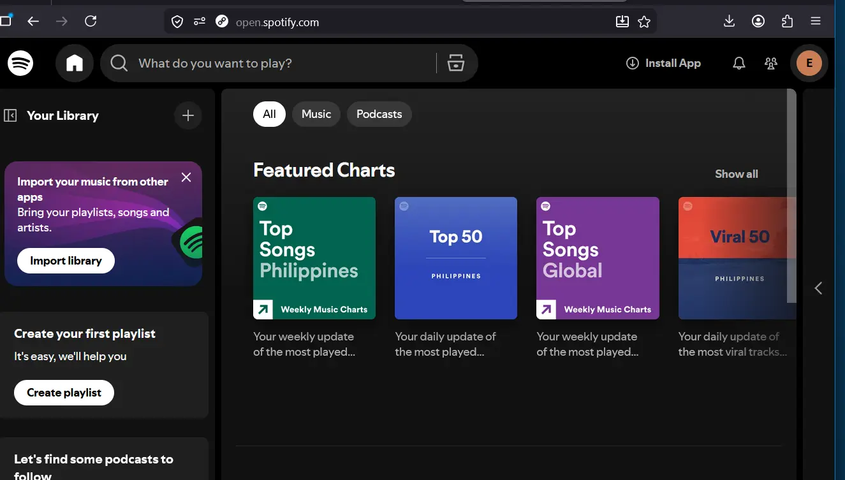The height and width of the screenshot is (480, 845).
Task: Go back in the browser
Action: pyautogui.click(x=33, y=22)
